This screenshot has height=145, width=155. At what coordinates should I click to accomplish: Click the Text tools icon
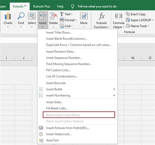[x=62, y=14]
